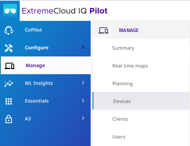
Task: Open Real time maps page
Action: coord(141,66)
